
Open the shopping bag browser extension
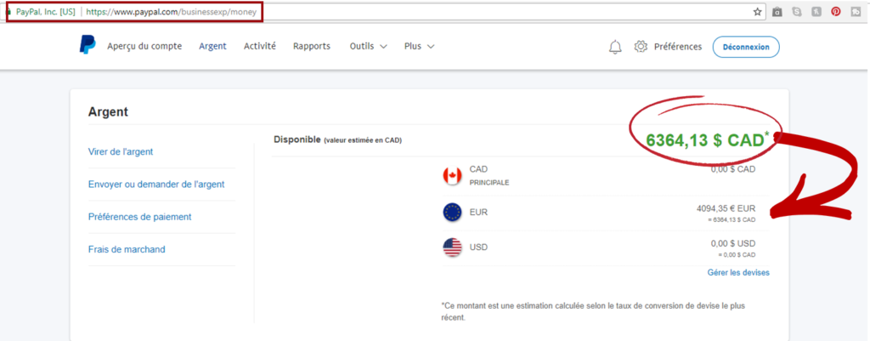(x=777, y=11)
